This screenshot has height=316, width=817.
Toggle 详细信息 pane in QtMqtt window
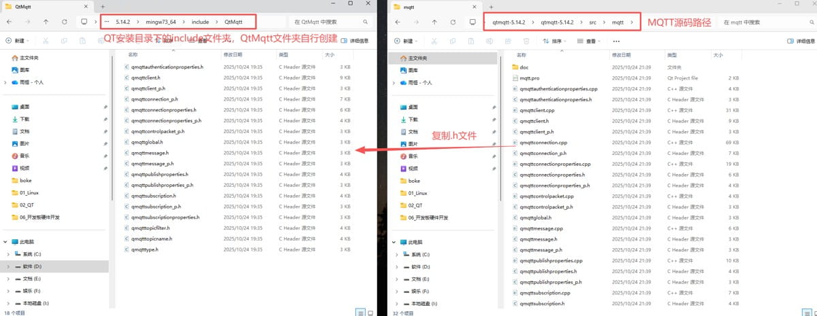[x=354, y=41]
